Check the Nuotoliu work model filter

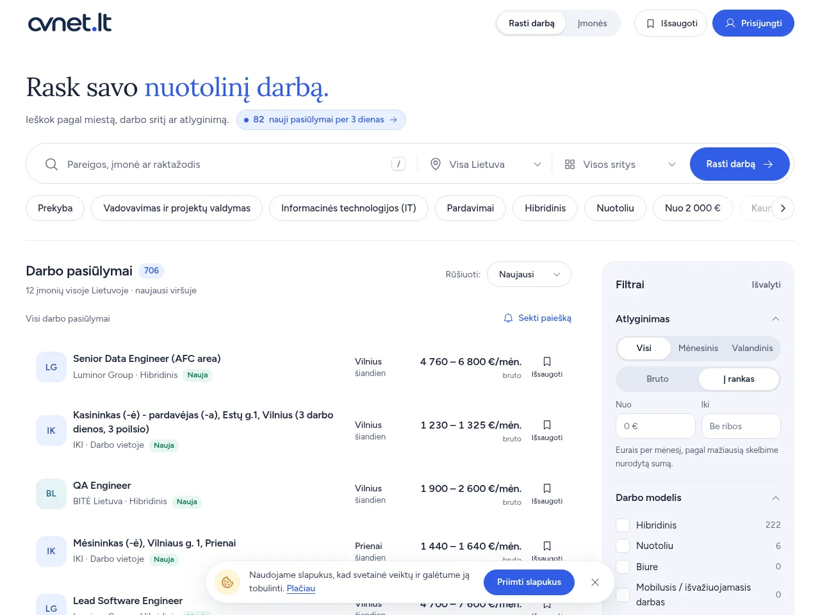tap(623, 546)
